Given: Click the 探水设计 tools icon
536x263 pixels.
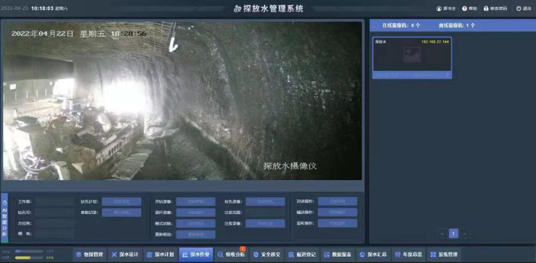Looking at the screenshot, I should [x=114, y=255].
